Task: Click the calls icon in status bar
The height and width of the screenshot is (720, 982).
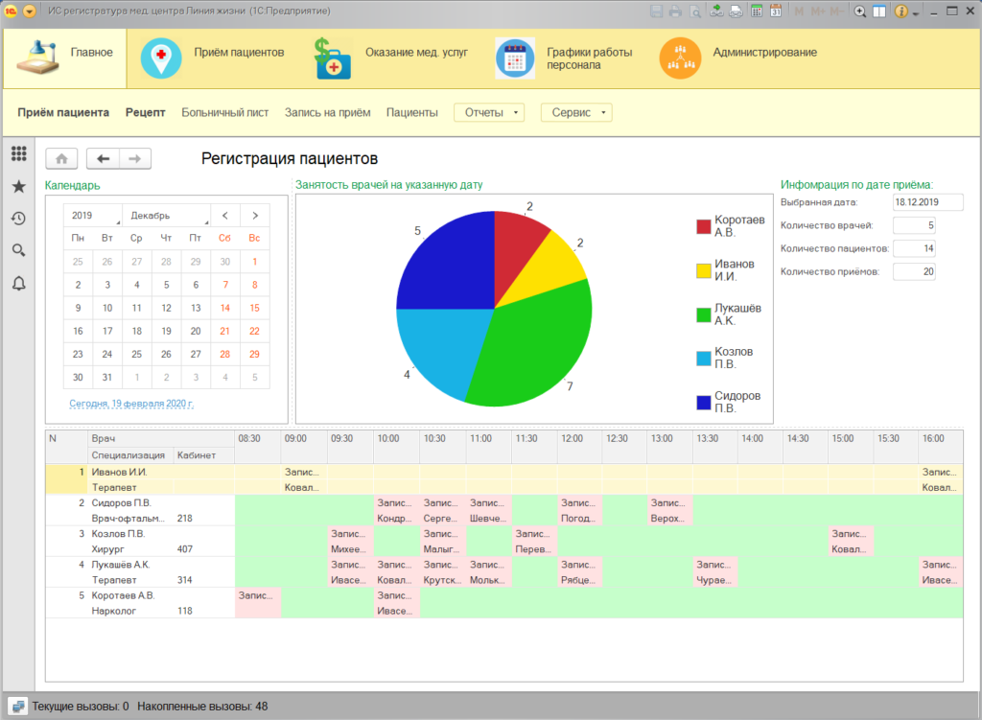Action: click(x=19, y=707)
